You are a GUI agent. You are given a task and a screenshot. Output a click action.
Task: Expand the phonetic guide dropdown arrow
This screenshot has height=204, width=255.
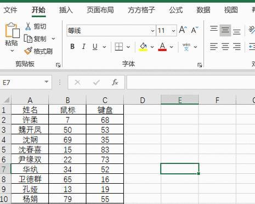195,47
